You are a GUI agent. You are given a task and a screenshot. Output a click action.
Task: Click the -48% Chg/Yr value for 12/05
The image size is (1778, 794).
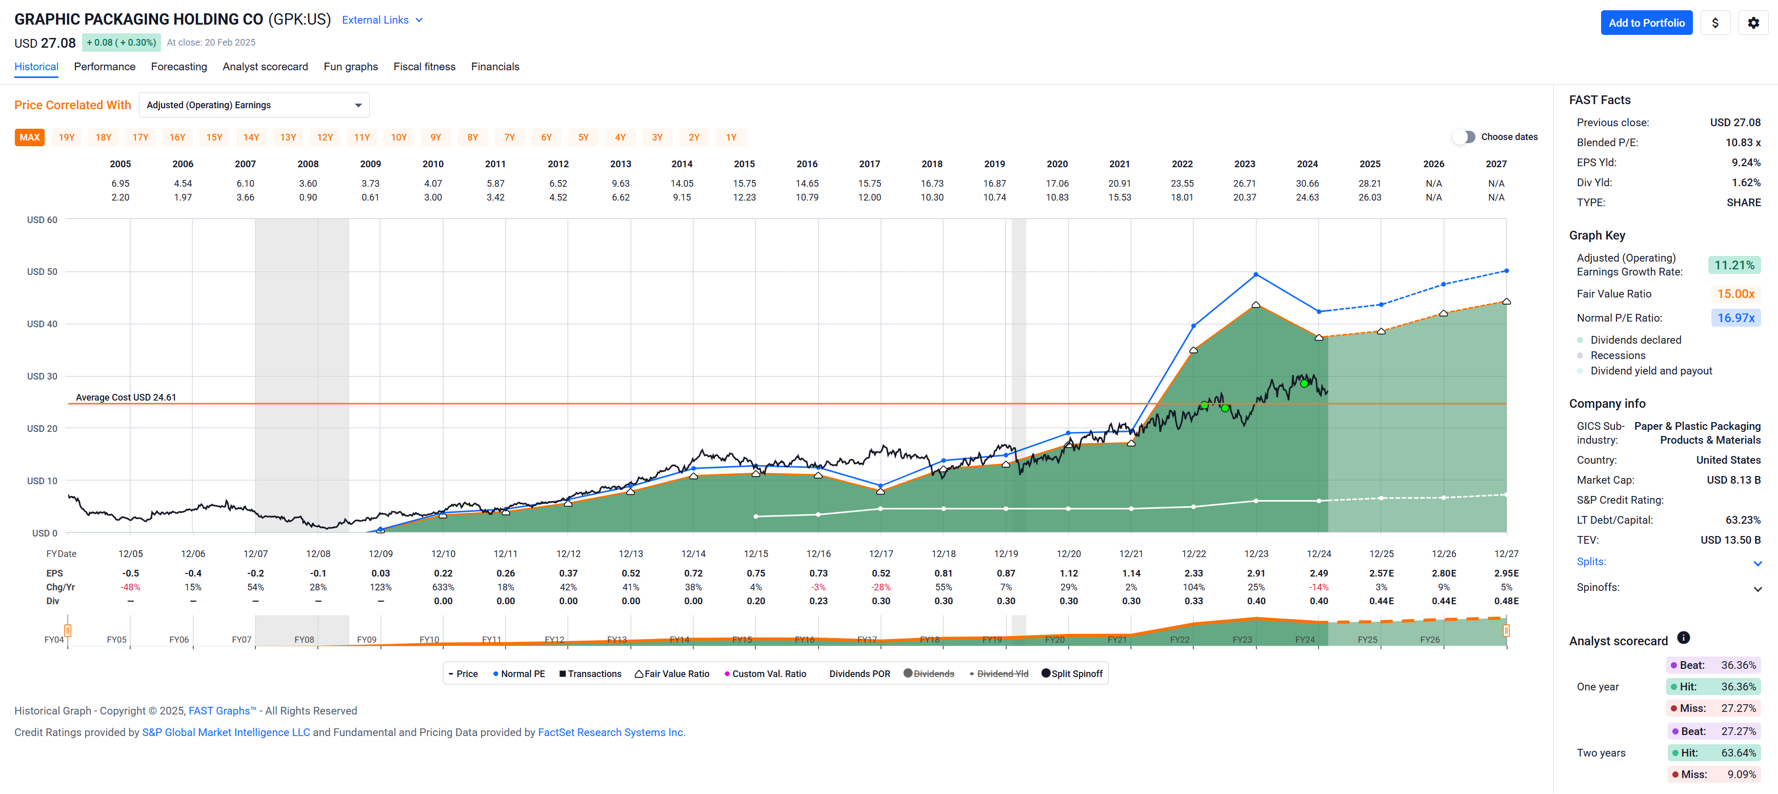click(x=130, y=588)
